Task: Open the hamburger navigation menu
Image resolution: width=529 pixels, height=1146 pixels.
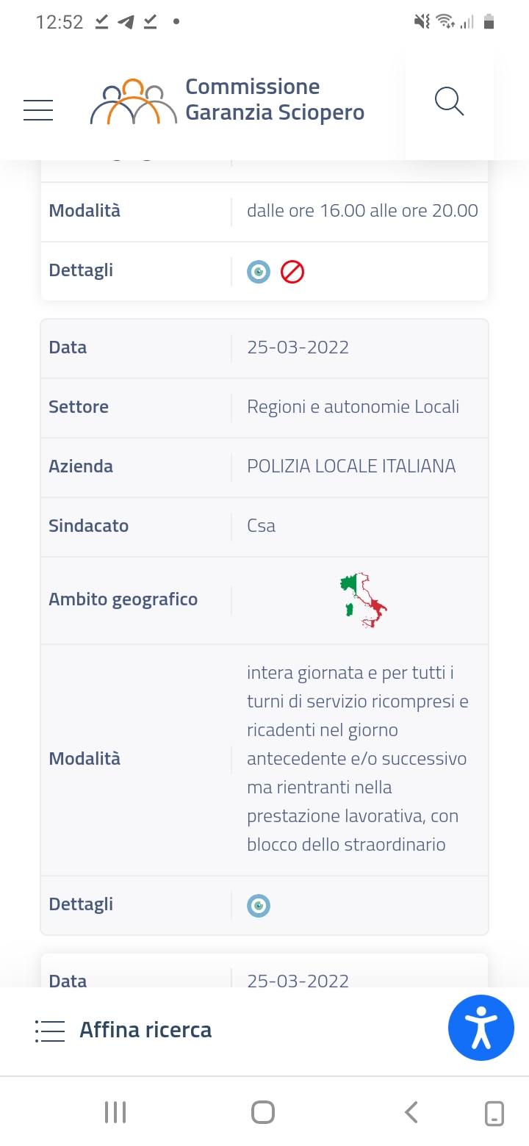Action: pos(38,110)
